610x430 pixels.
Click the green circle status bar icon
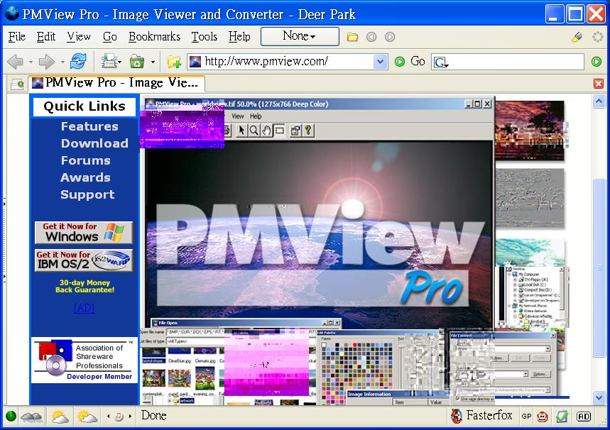tap(11, 416)
